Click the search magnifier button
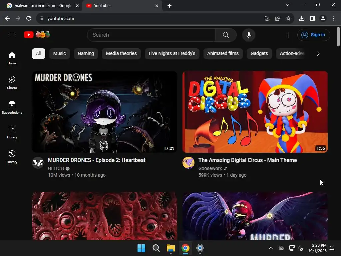Image resolution: width=341 pixels, height=256 pixels. [x=226, y=35]
